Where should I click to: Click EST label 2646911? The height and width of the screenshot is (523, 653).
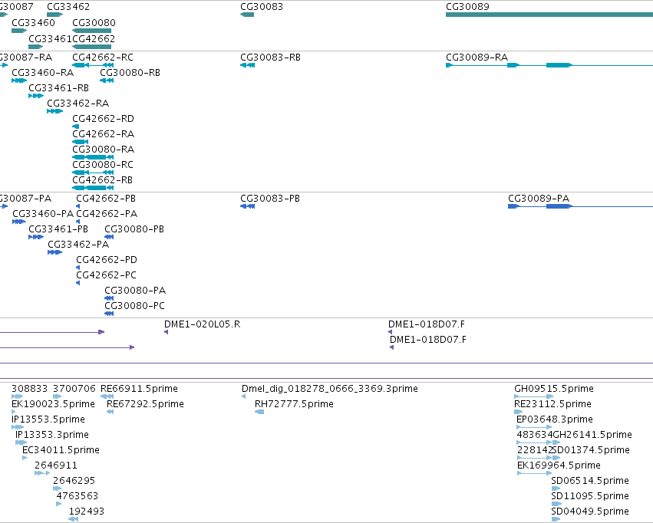[x=56, y=465]
